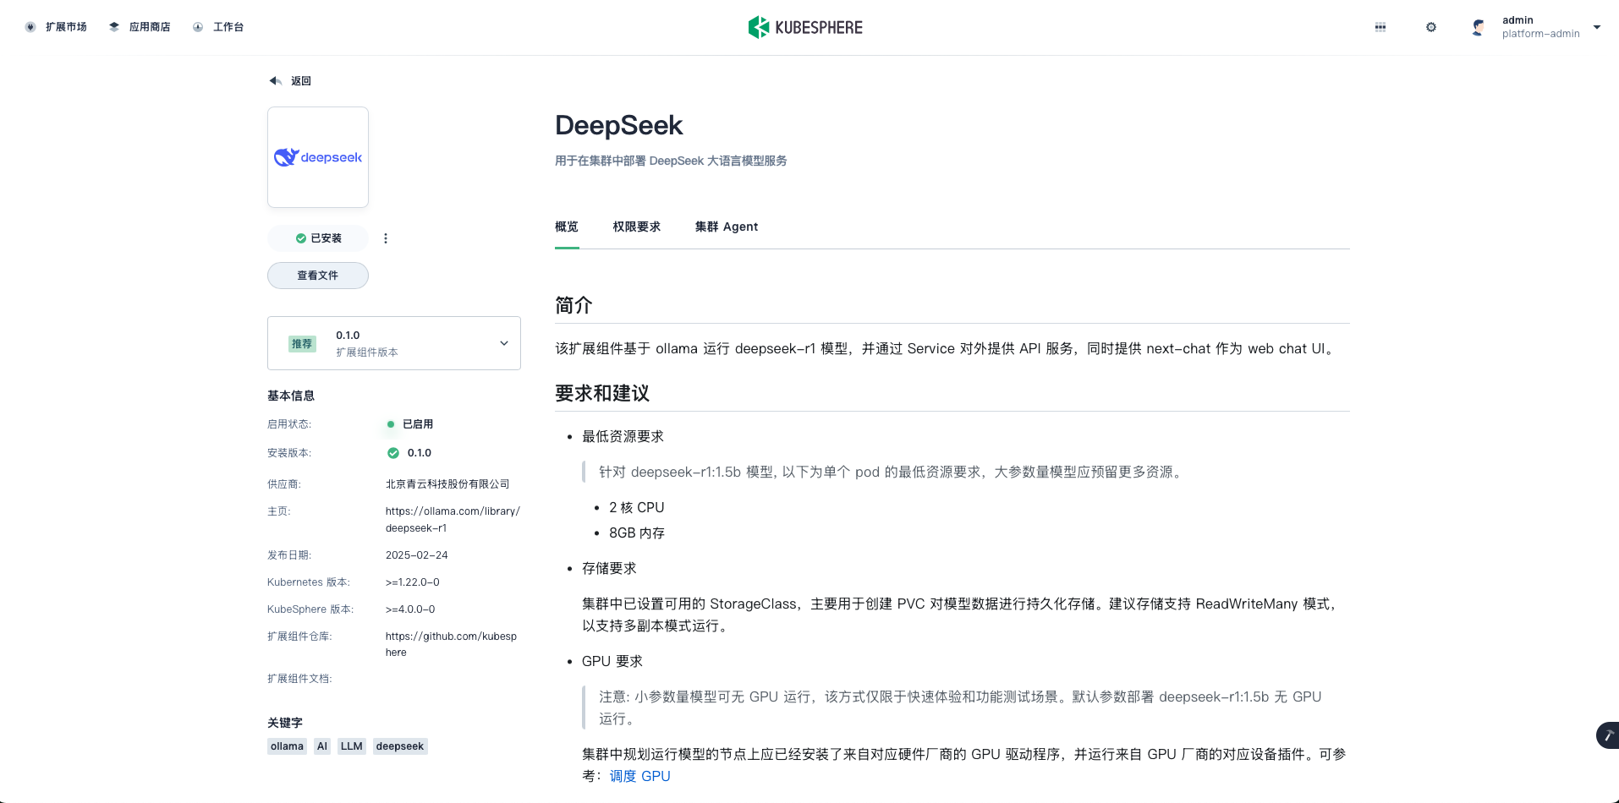Click the 推荐 recommended badge

(x=302, y=344)
